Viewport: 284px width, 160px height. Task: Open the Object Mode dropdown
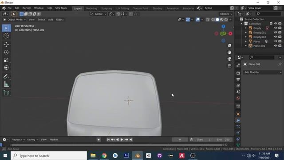pyautogui.click(x=14, y=20)
